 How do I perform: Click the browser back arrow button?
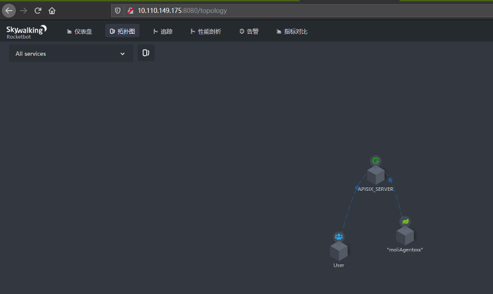pos(9,11)
